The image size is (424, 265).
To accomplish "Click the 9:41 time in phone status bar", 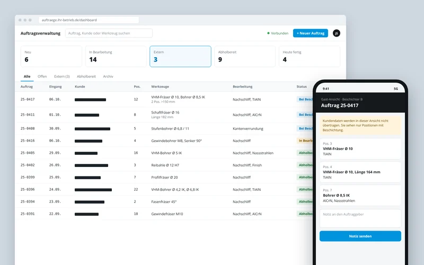I will [x=326, y=89].
